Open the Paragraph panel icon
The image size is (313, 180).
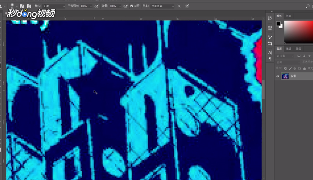point(270,59)
